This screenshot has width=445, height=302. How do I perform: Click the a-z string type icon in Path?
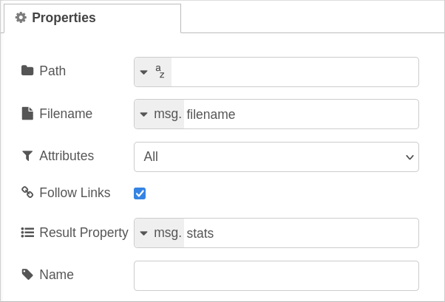coord(160,72)
